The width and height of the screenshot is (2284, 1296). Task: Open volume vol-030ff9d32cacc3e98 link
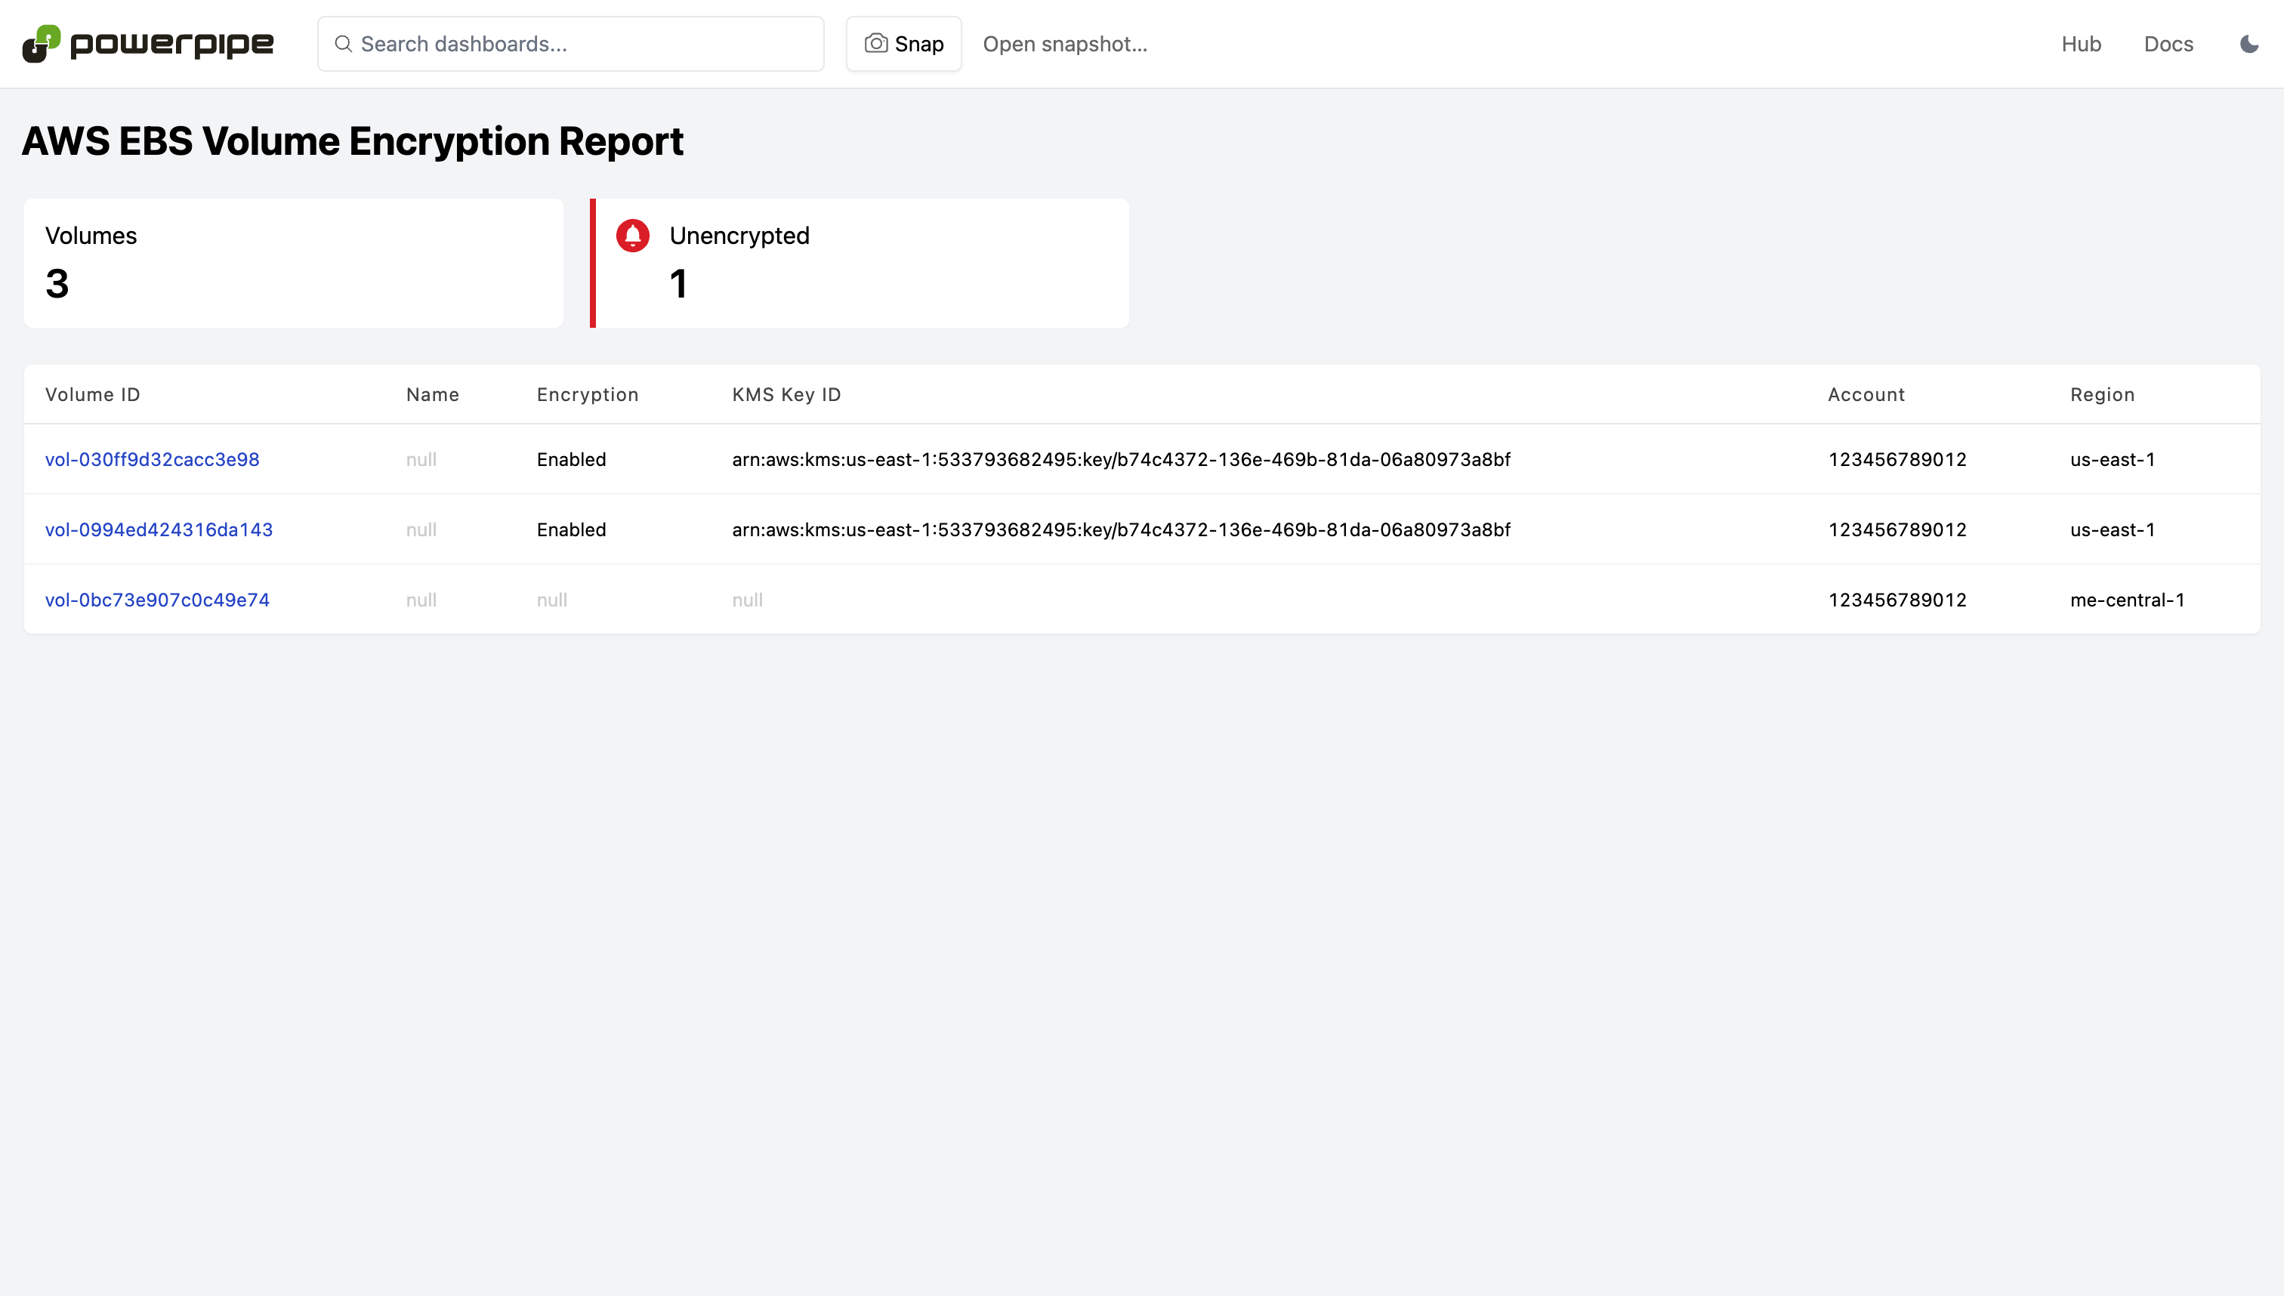coord(153,459)
